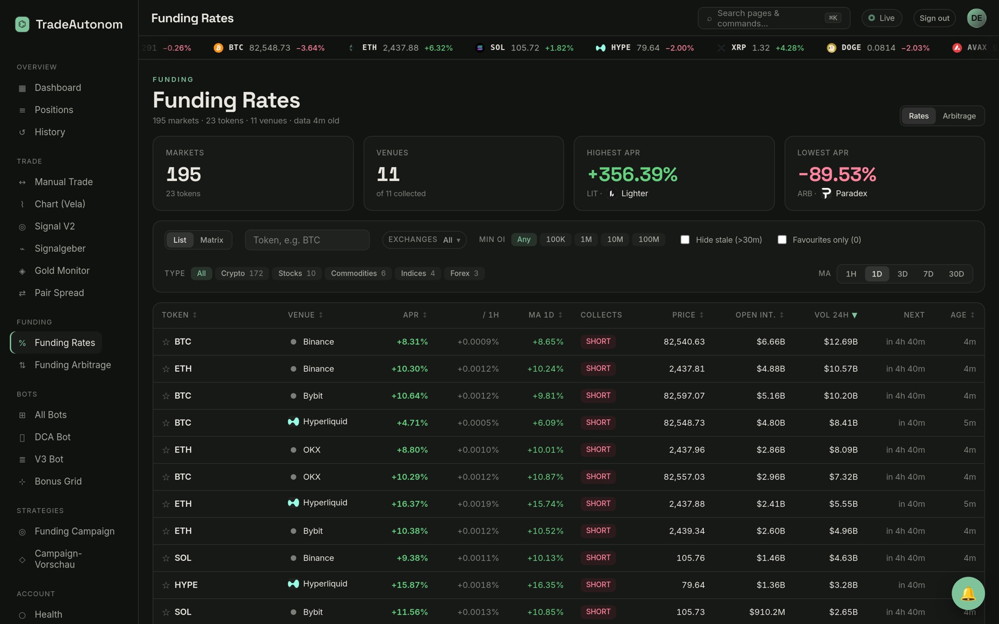Click the search magnifier icon
Image resolution: width=999 pixels, height=624 pixels.
pos(709,19)
